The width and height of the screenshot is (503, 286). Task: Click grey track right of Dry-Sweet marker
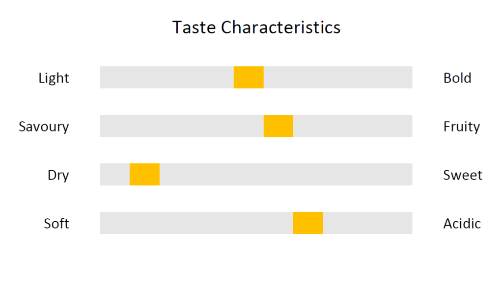point(286,174)
